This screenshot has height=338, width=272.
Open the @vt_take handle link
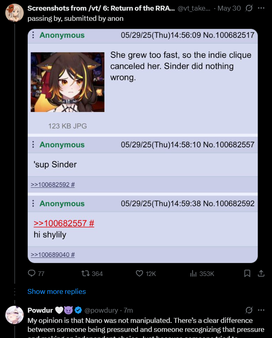pos(194,8)
